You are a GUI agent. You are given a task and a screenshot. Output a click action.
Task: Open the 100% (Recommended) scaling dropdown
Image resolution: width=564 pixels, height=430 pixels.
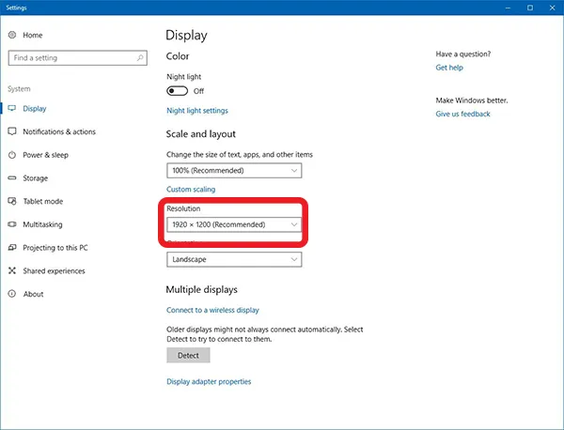tap(234, 171)
